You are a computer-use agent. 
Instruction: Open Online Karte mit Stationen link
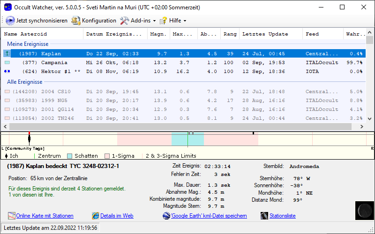pos(45,216)
